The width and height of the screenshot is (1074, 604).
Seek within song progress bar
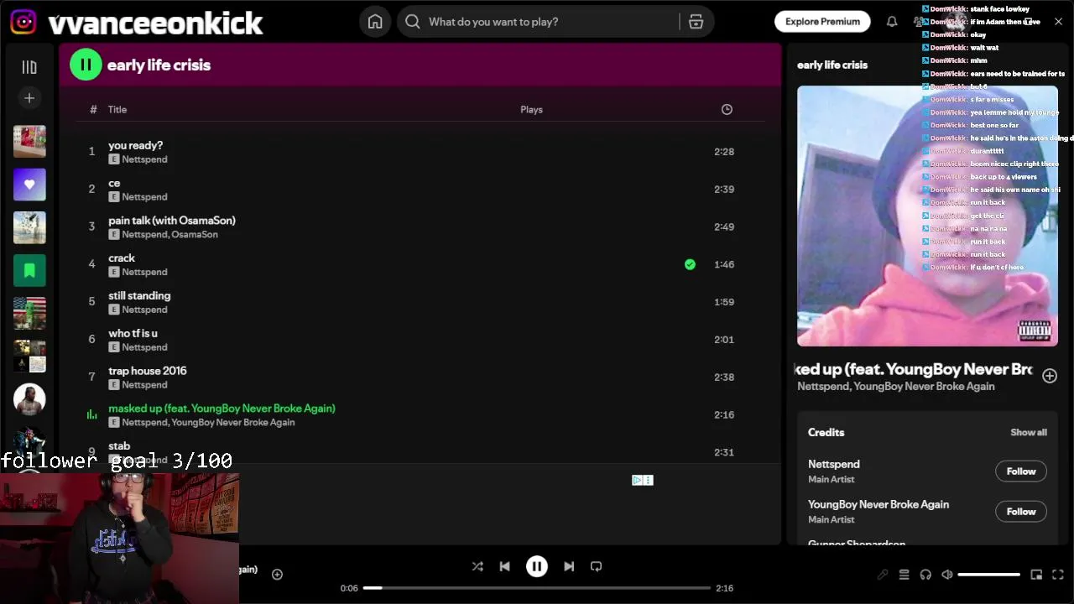click(x=537, y=588)
